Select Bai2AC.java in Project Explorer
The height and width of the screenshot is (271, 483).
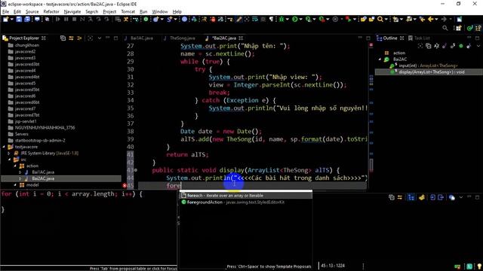tap(43, 178)
